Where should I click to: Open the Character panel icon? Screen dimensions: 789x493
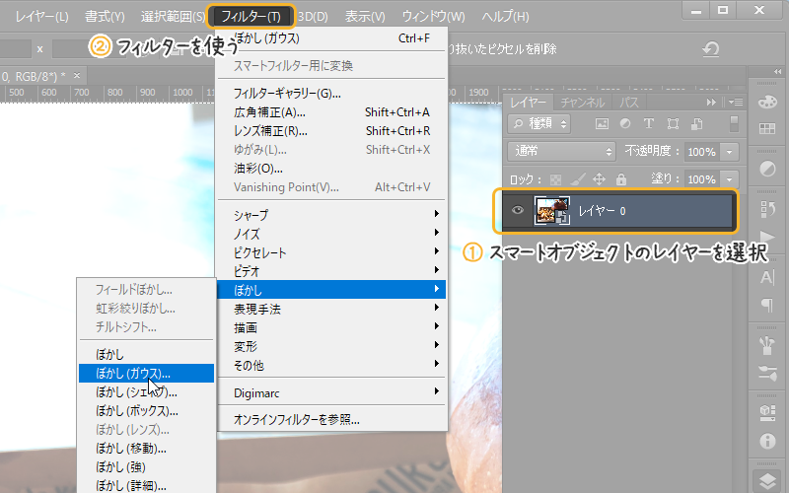tap(767, 277)
